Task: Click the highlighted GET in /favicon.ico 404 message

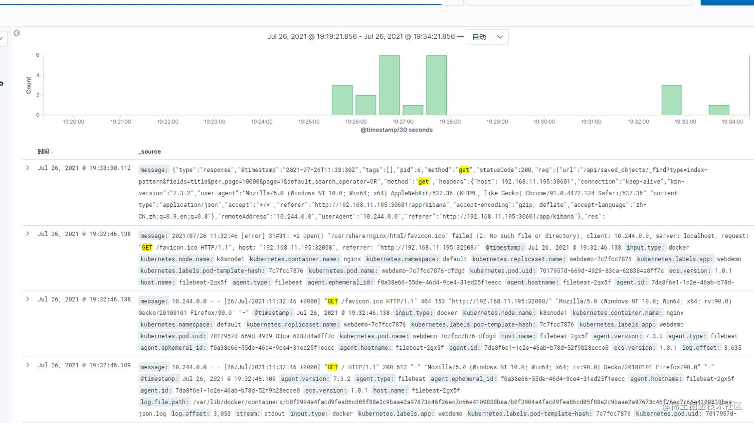Action: (x=333, y=301)
